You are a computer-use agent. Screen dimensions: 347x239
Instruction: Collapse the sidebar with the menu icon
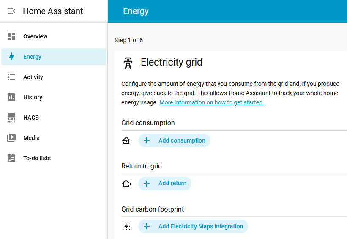[x=11, y=11]
